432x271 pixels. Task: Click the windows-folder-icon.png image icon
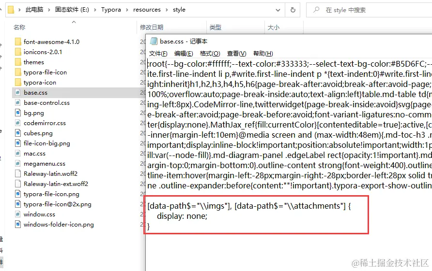pyautogui.click(x=18, y=225)
